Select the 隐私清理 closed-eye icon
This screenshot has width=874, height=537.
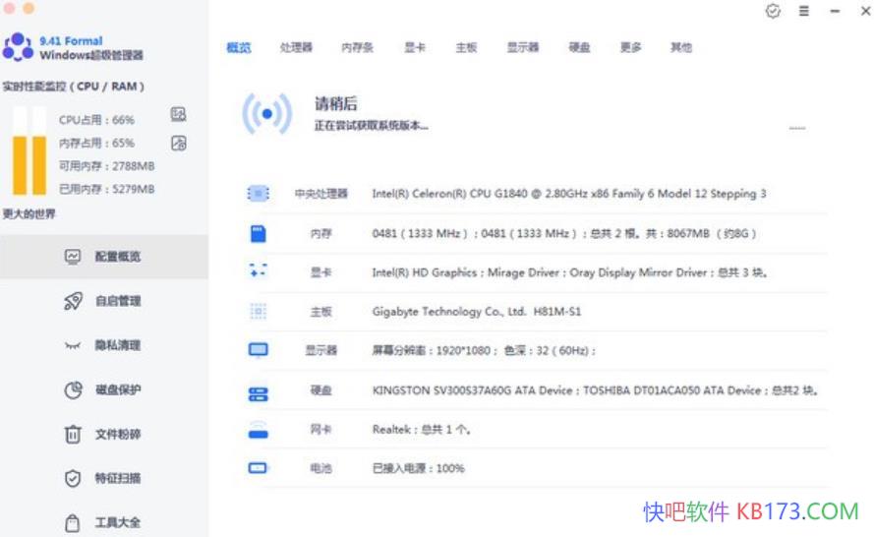point(73,345)
